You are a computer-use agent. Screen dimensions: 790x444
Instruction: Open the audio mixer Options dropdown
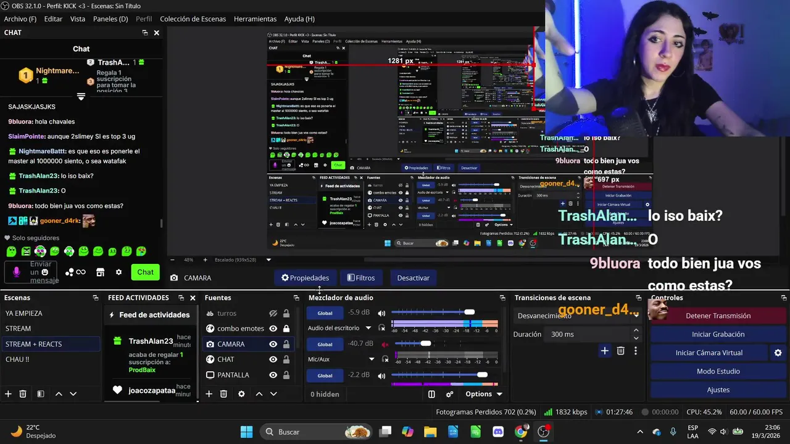[484, 394]
